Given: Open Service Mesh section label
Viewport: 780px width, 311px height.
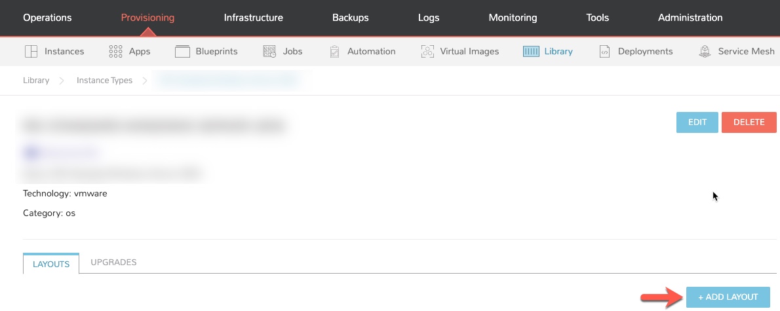Looking at the screenshot, I should (746, 51).
